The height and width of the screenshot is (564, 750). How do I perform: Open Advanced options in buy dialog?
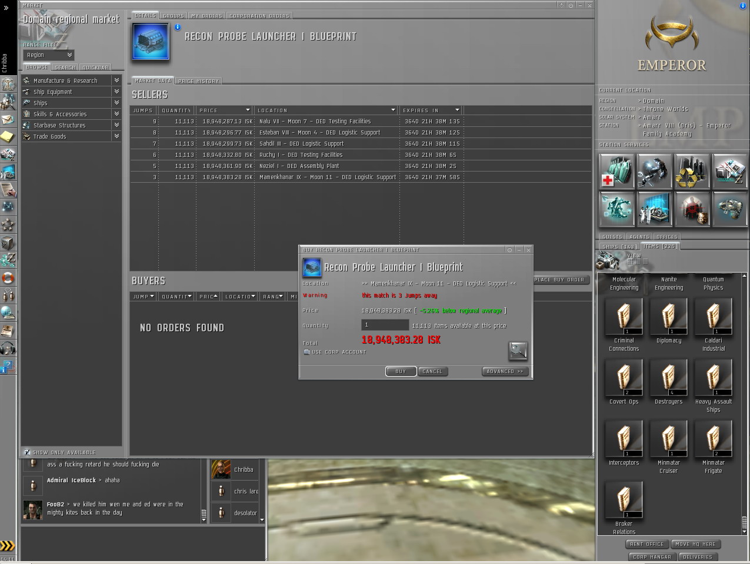click(x=505, y=371)
